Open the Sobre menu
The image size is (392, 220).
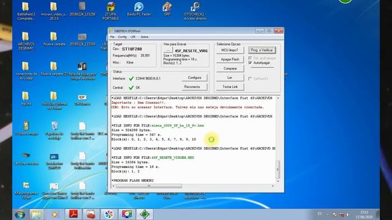[x=145, y=37]
